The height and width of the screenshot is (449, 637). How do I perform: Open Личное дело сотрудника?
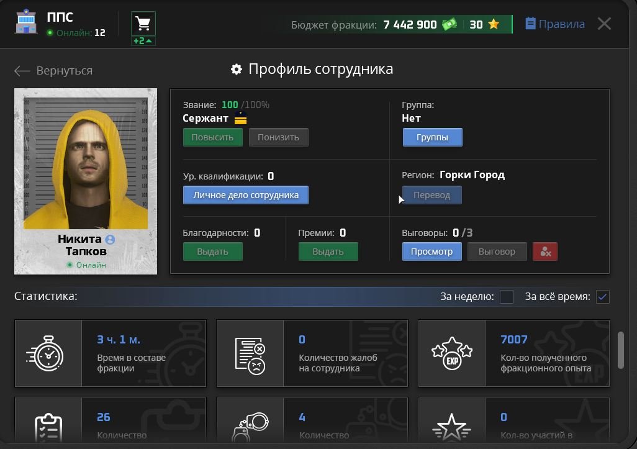click(245, 194)
